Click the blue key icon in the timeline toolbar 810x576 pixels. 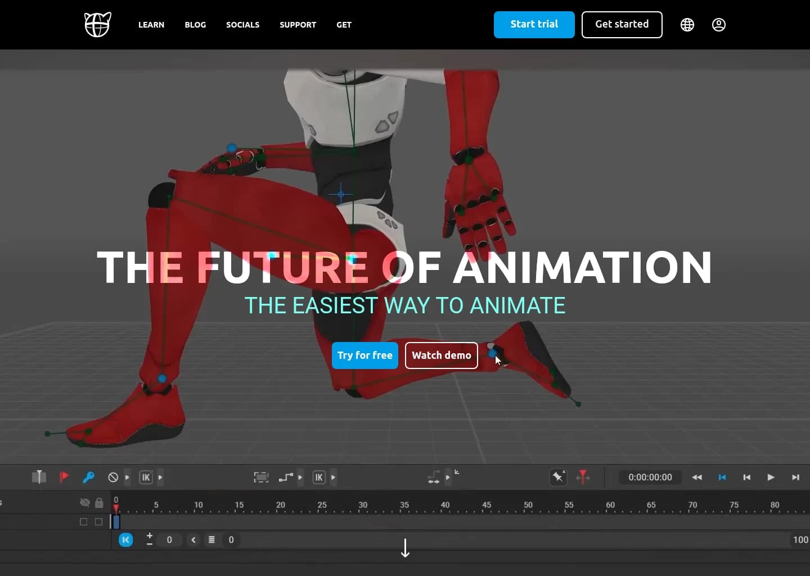(x=88, y=477)
